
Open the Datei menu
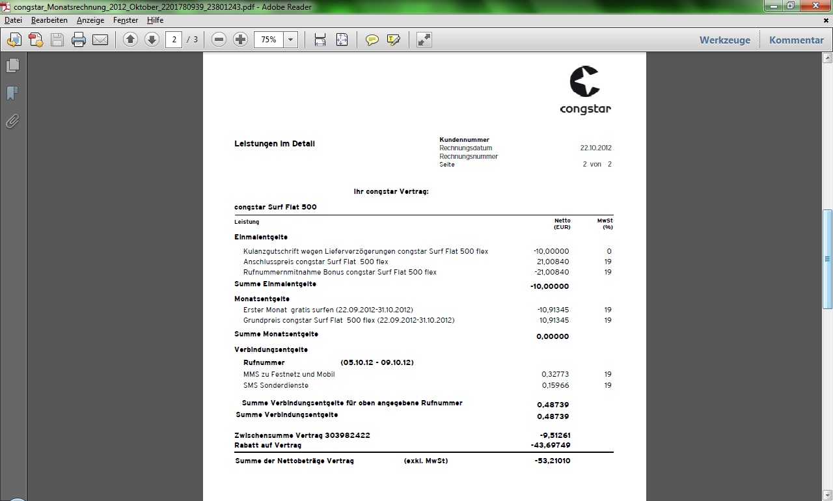pos(13,20)
